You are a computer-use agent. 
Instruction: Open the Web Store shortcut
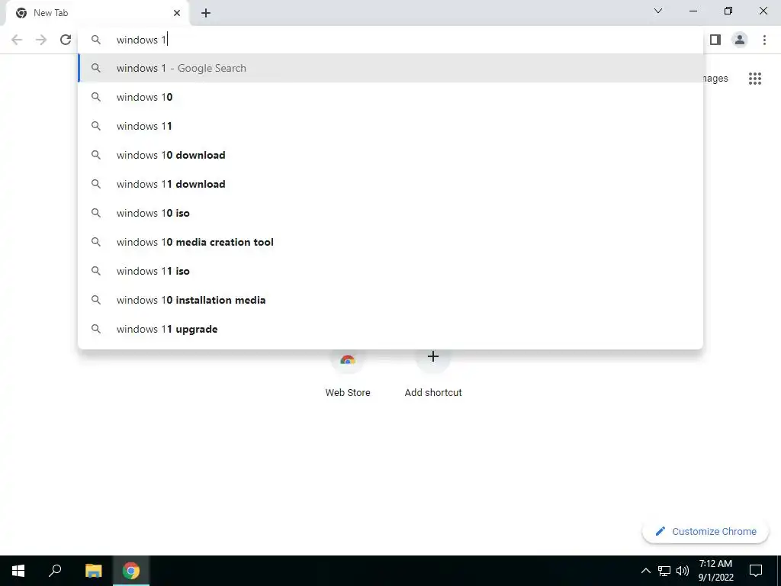(x=348, y=372)
